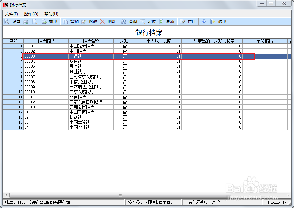Viewport: 294px width, 208px height.
Task: Click the 银行编码 column header
Action: coord(46,41)
